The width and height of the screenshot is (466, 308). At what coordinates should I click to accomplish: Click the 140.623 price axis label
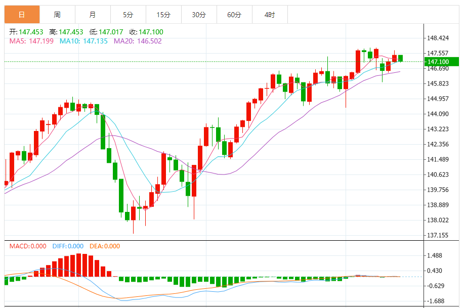click(438, 174)
